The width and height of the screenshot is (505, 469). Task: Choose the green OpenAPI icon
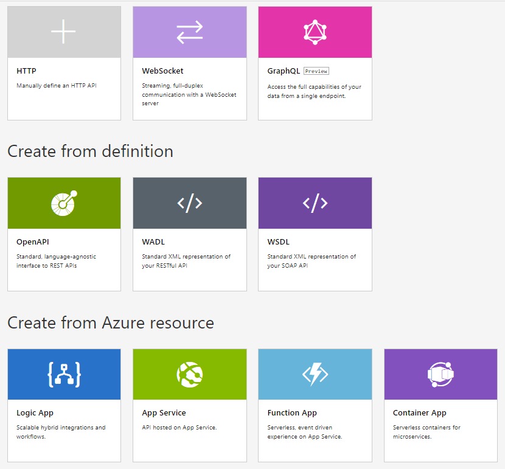tap(64, 203)
